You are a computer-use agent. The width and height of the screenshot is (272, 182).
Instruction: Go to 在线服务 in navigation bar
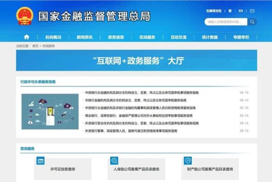(147, 37)
